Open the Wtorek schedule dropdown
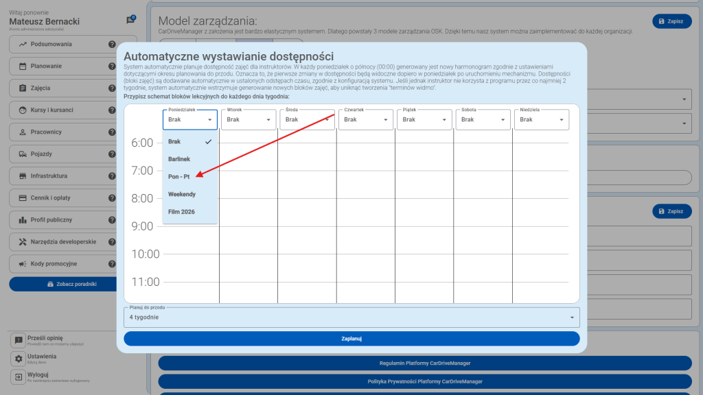The width and height of the screenshot is (703, 395). tap(249, 119)
